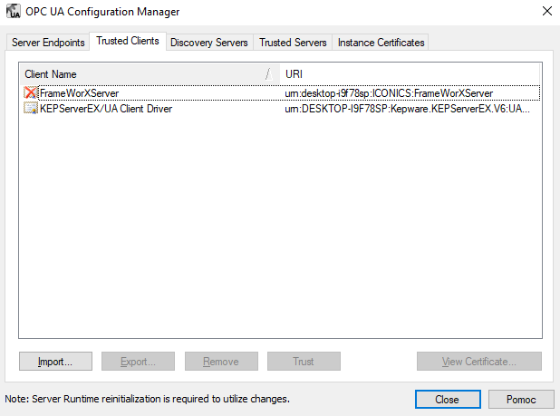Click the OPC UA app icon in title bar
Screen dimensions: 560x416
click(x=14, y=11)
